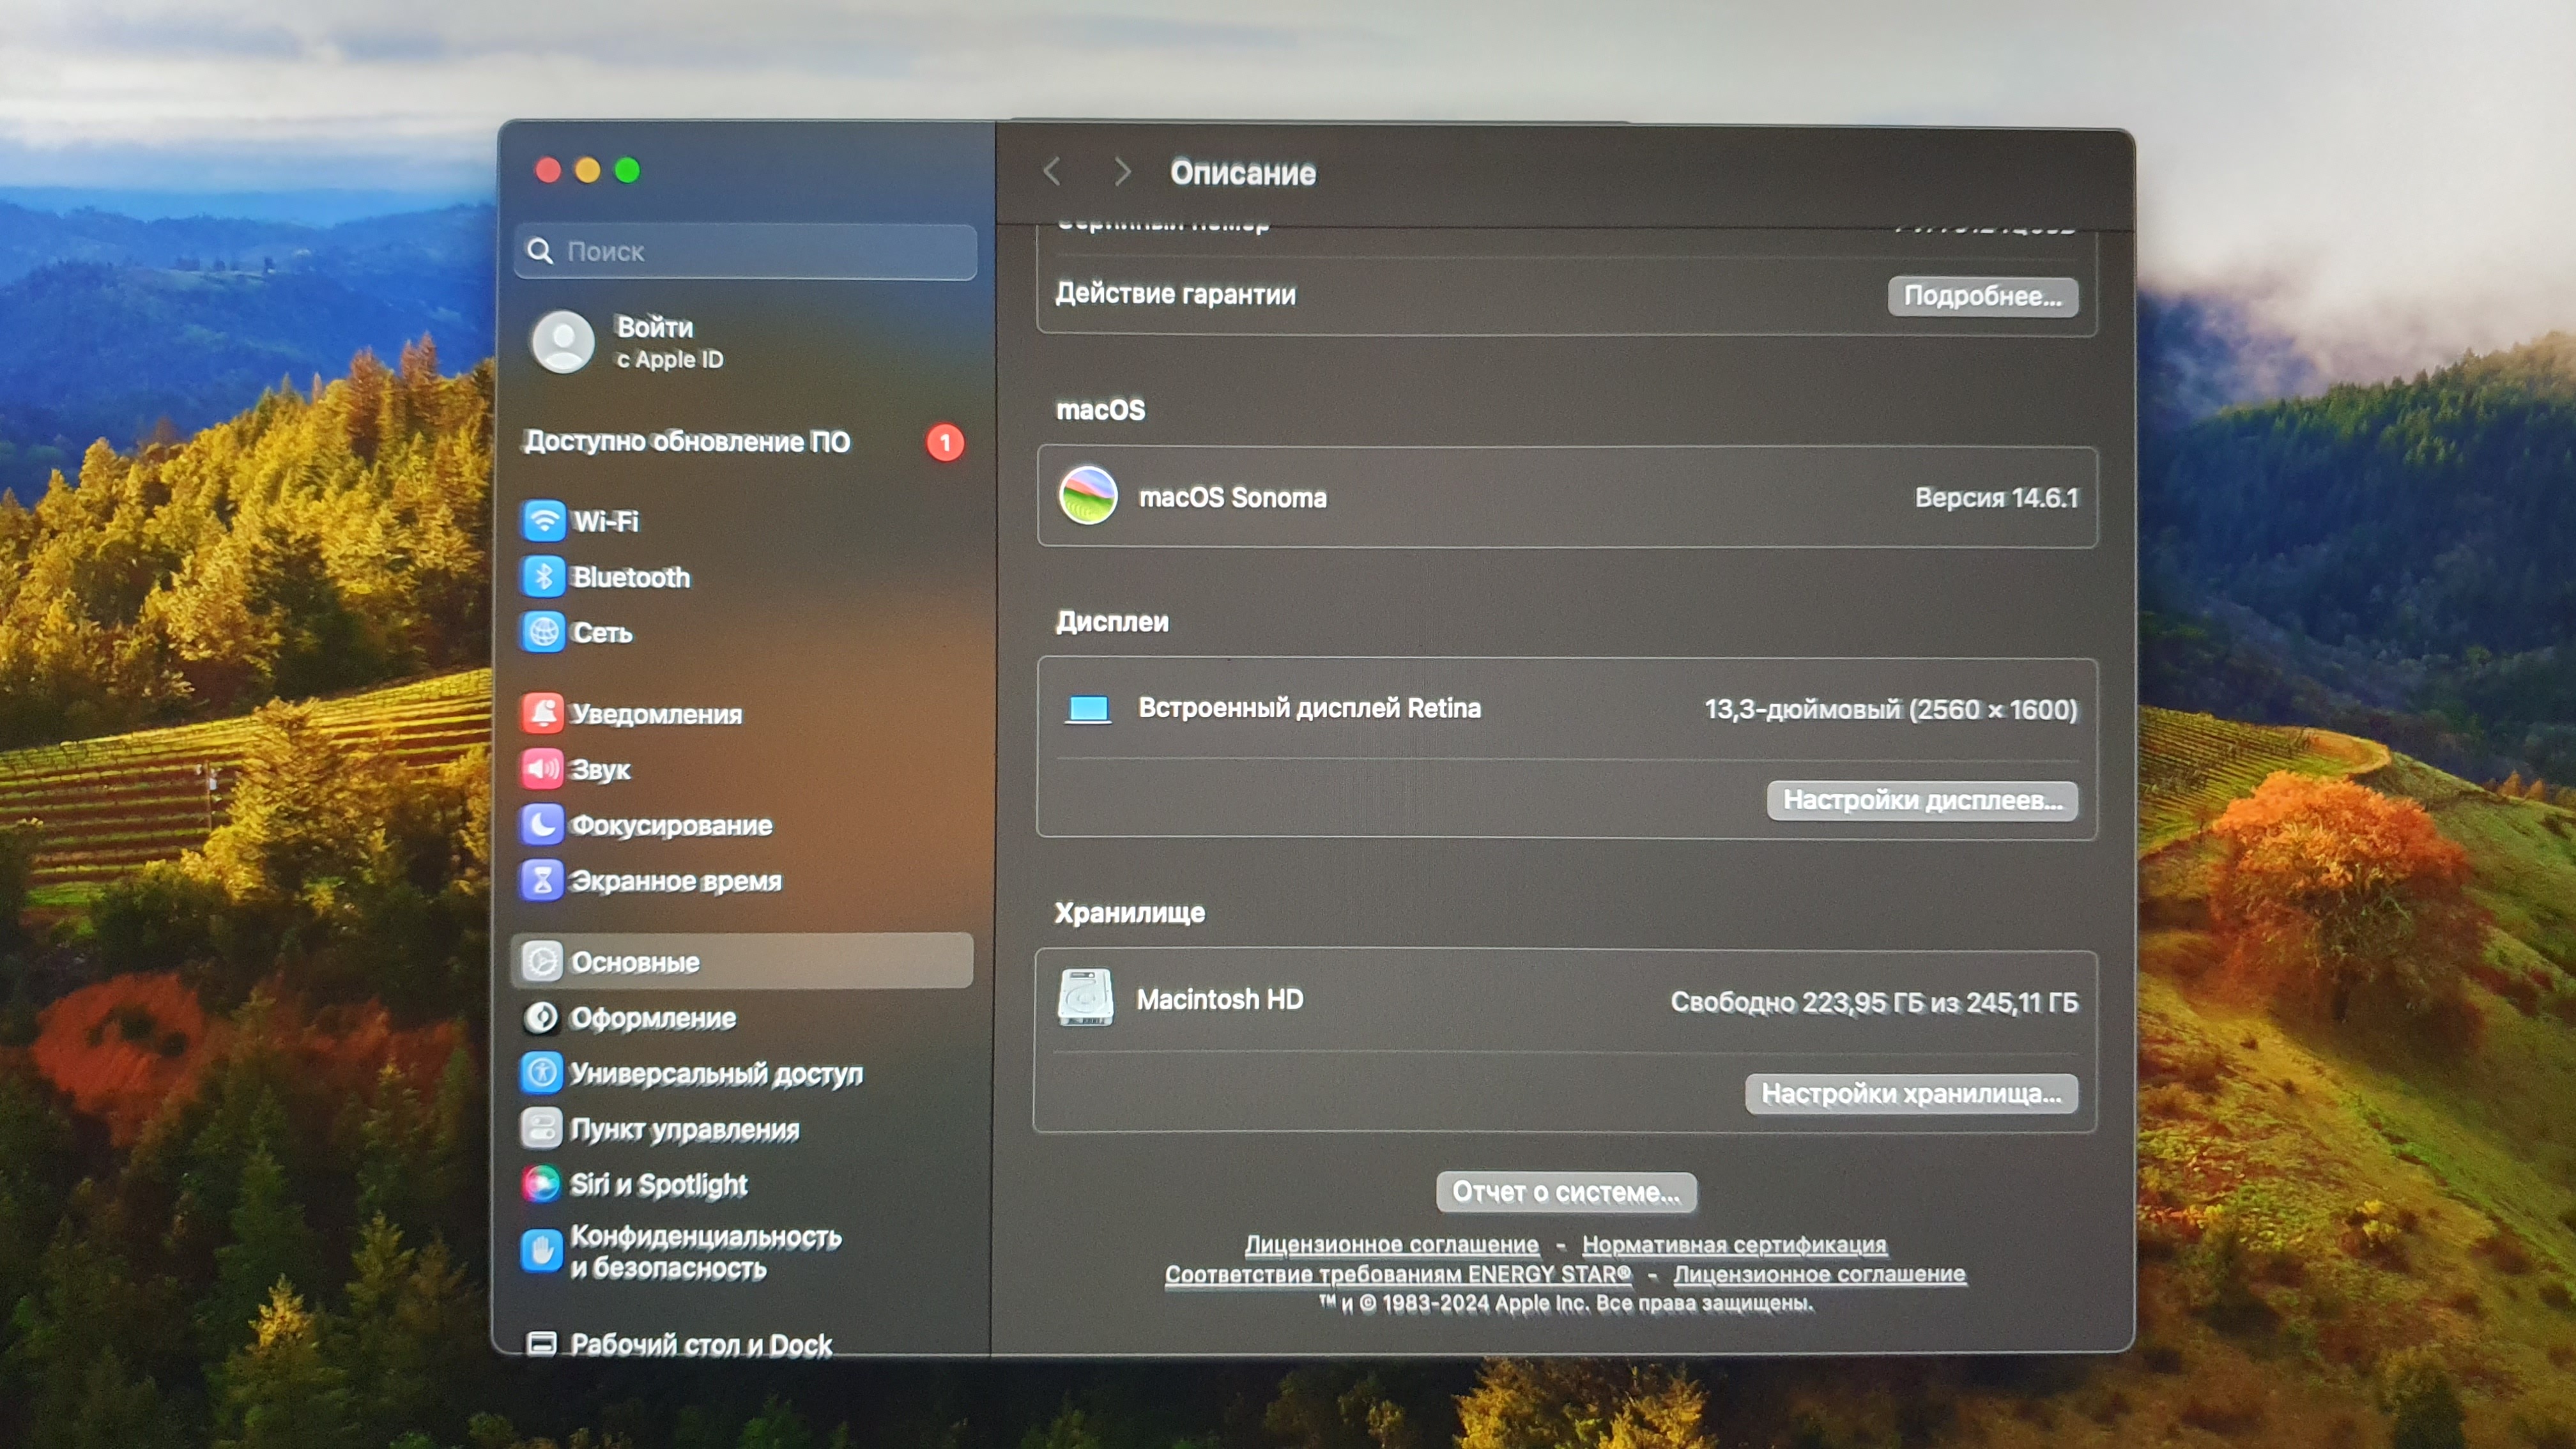
Task: Sign in with Apple ID avatar
Action: 563,342
